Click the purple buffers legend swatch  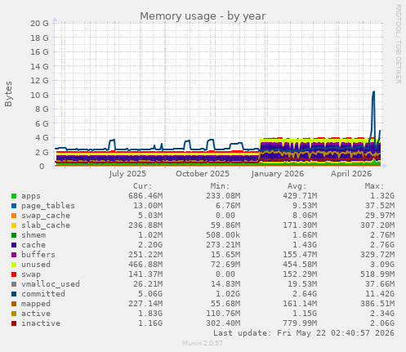[14, 255]
